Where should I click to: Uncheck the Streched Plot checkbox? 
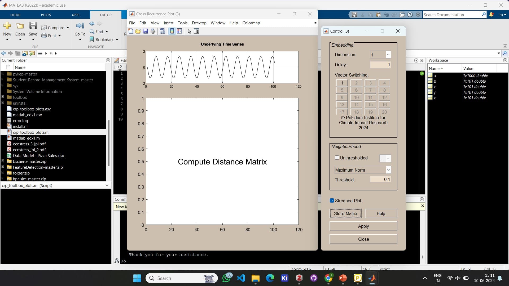click(x=332, y=200)
